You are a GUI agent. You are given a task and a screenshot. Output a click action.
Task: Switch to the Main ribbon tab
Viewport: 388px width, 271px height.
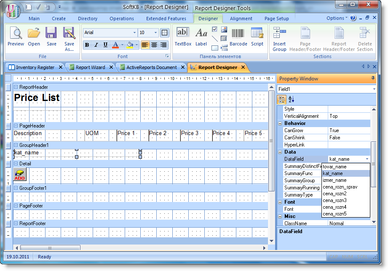tap(34, 19)
